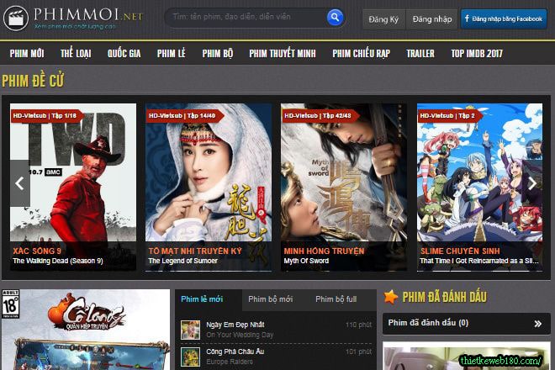Open the Quốc Gia menu
This screenshot has height=370, width=555.
[124, 54]
